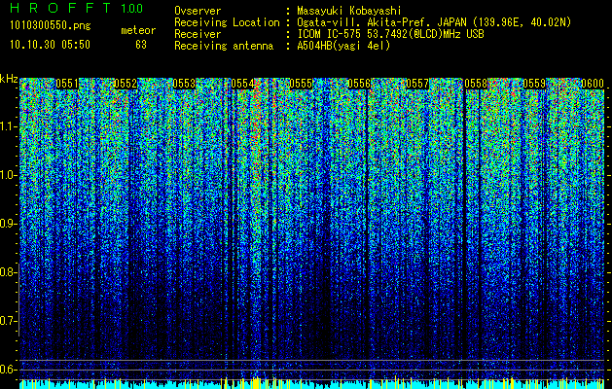Click the 0556 time marker
612x389 pixels.
click(359, 84)
